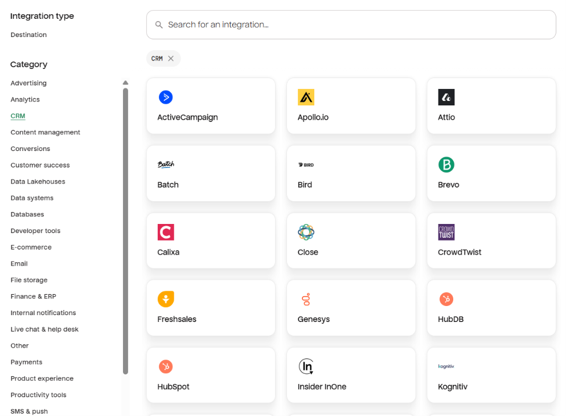
Task: Click the HubDB orange sprocket logo
Action: (446, 299)
